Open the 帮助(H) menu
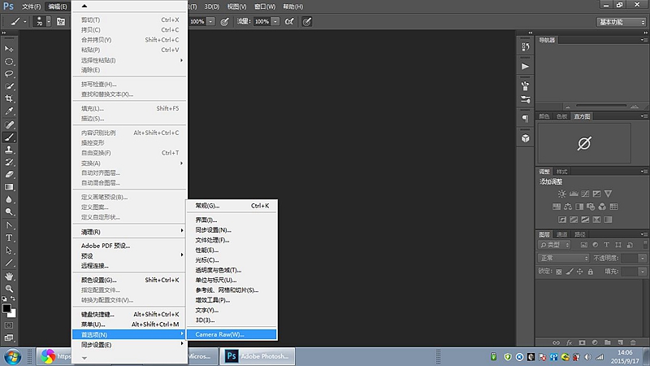This screenshot has width=650, height=366. click(292, 7)
